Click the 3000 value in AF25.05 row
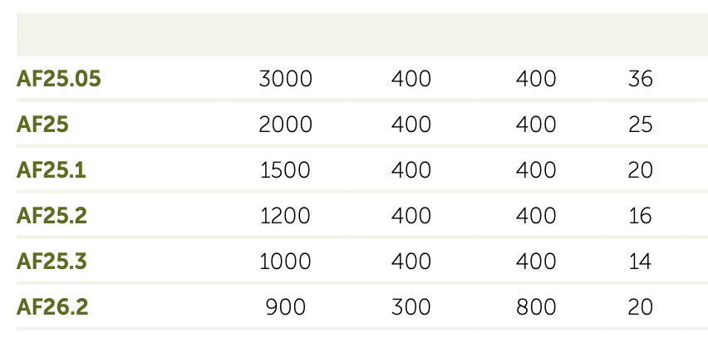This screenshot has height=362, width=708. [285, 80]
